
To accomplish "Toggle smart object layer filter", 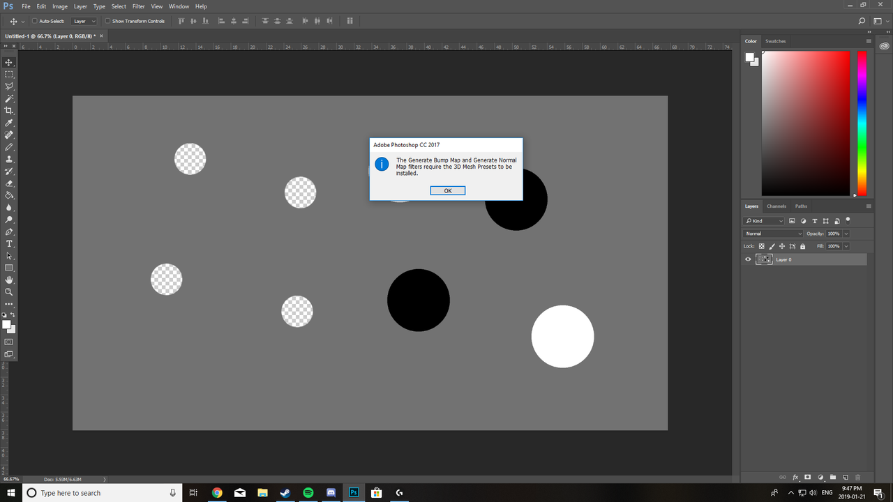I will [836, 221].
